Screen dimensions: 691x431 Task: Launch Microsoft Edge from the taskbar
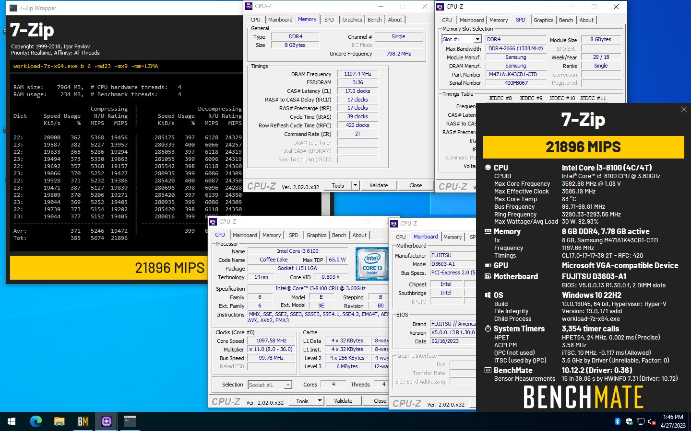pos(36,421)
